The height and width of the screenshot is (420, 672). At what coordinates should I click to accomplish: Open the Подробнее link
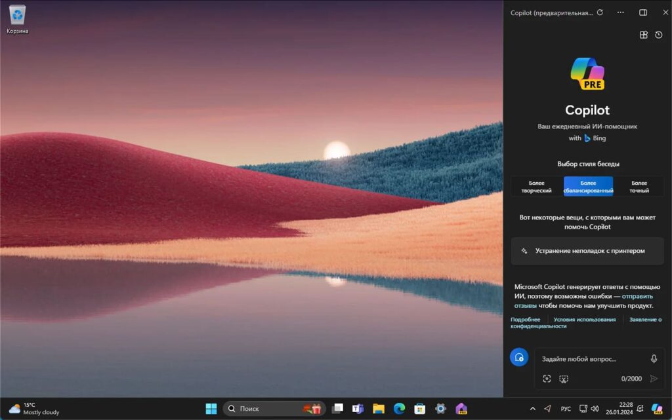click(x=525, y=320)
